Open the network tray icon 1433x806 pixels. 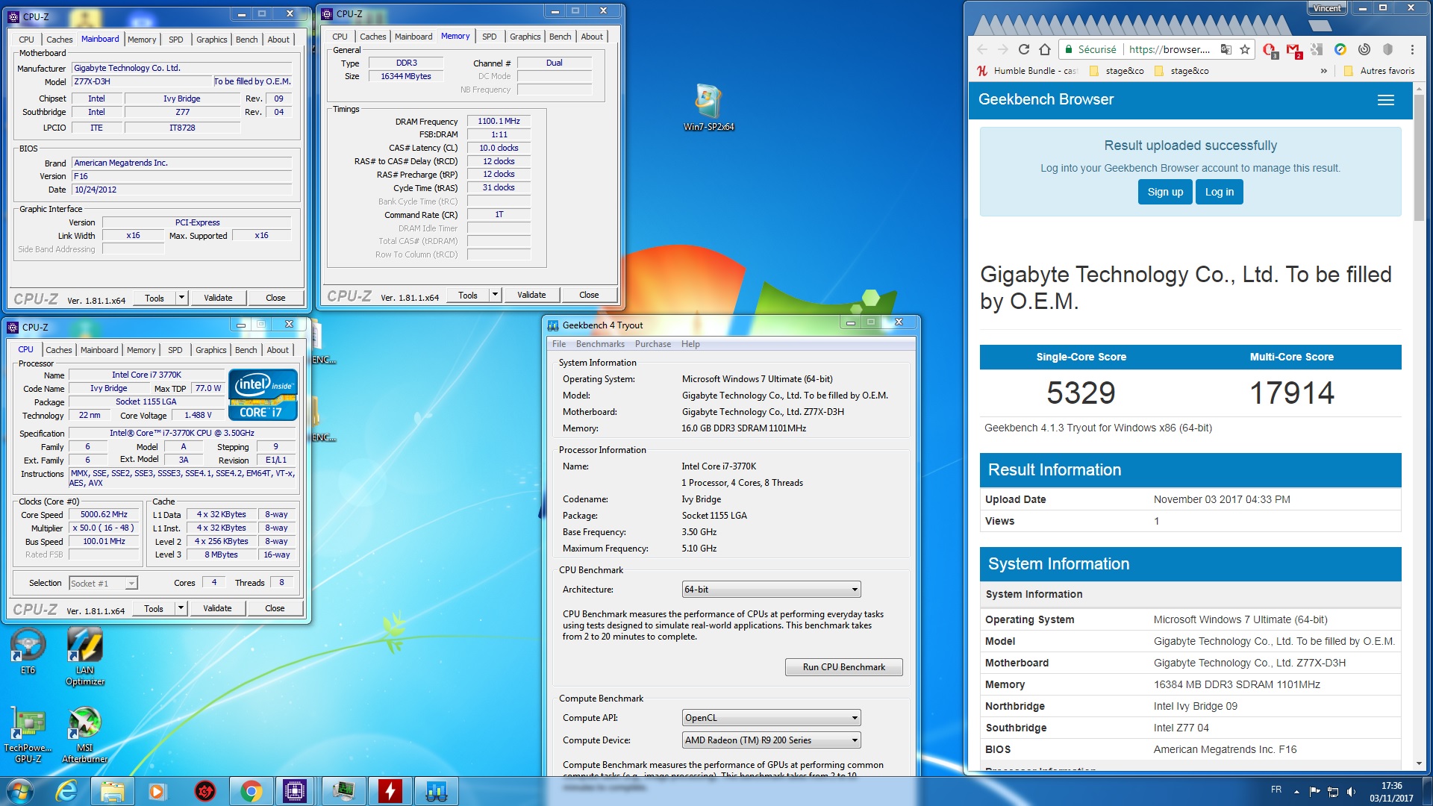(1333, 791)
